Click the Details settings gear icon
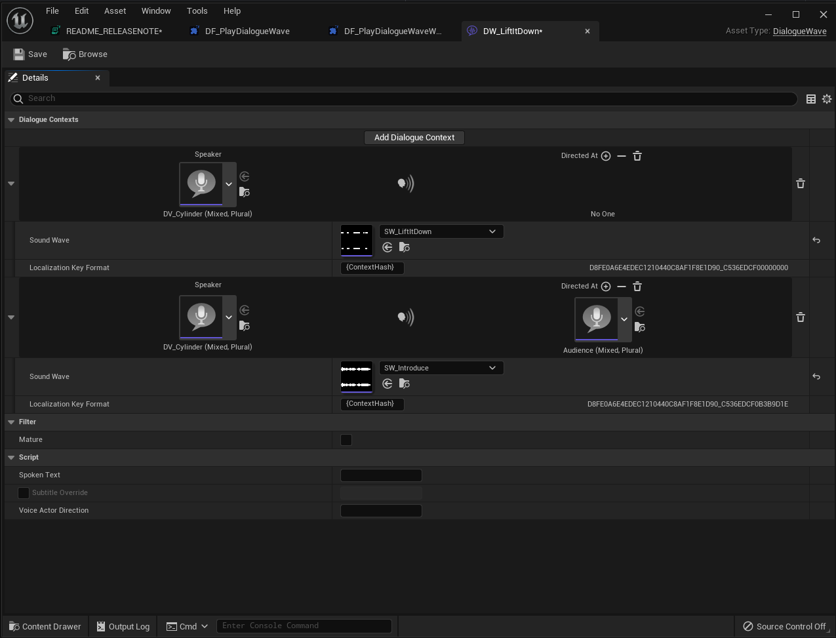836x638 pixels. 826,99
